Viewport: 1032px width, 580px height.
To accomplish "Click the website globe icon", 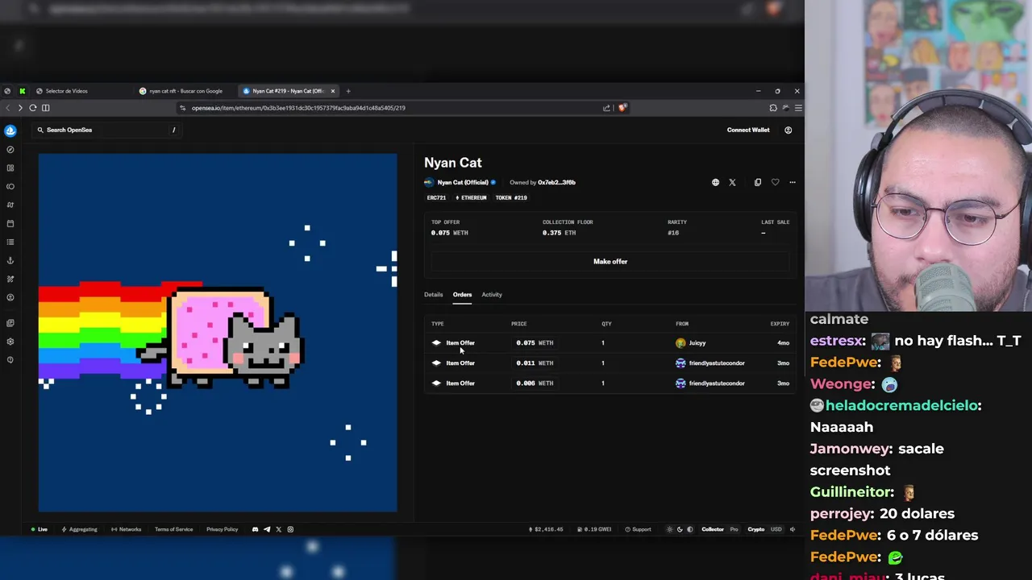I will (x=715, y=183).
